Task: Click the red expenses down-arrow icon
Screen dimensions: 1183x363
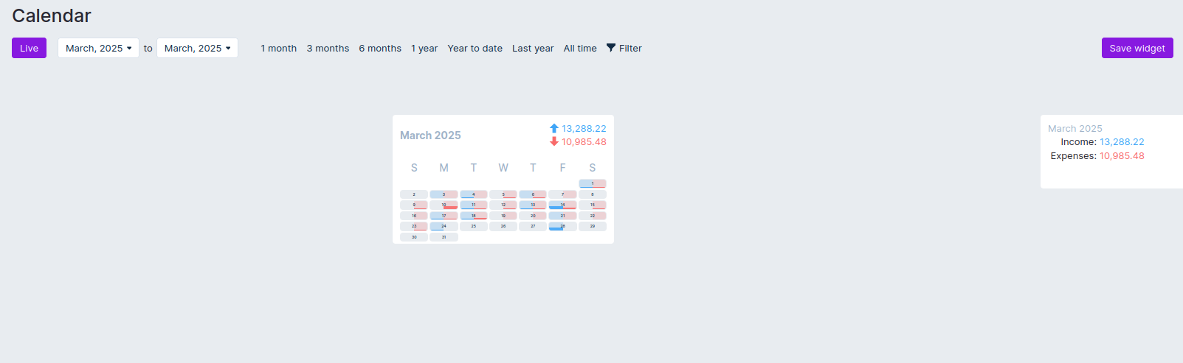Action: [554, 141]
